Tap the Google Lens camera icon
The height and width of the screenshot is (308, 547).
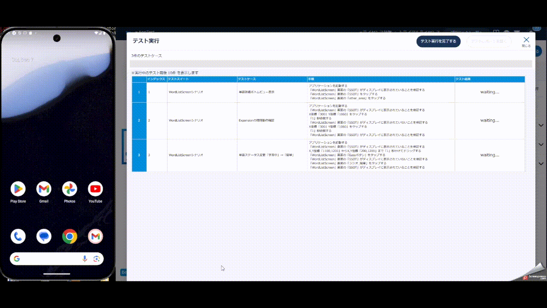[97, 259]
